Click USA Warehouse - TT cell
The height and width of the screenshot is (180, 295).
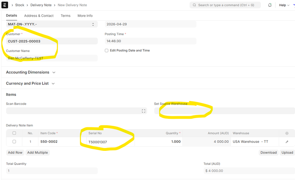[255, 142]
